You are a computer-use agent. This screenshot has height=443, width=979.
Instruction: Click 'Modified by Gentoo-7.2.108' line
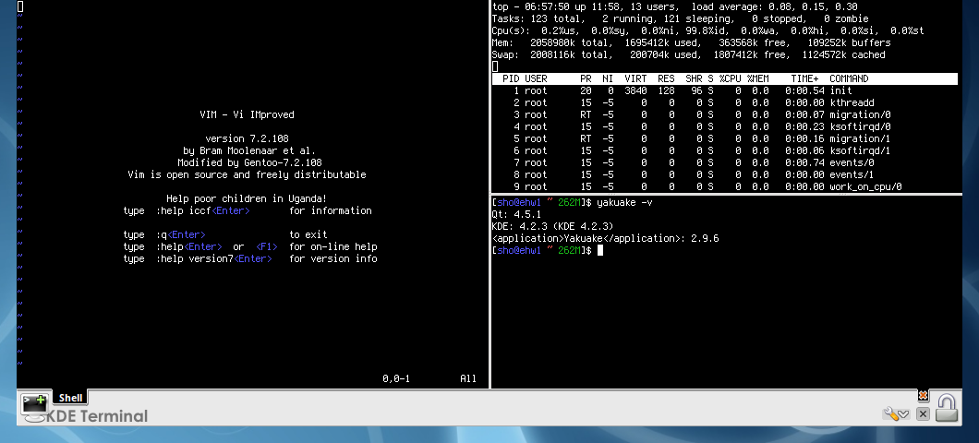[249, 162]
